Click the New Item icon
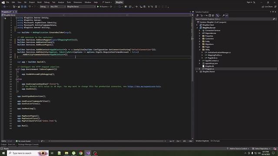 pyautogui.click(x=14, y=6)
